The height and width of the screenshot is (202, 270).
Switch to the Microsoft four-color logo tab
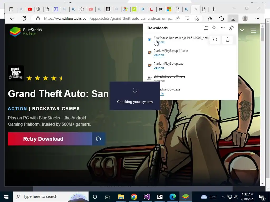pos(169,9)
